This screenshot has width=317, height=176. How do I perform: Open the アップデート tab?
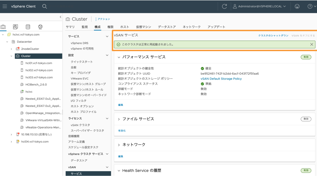tap(216, 27)
